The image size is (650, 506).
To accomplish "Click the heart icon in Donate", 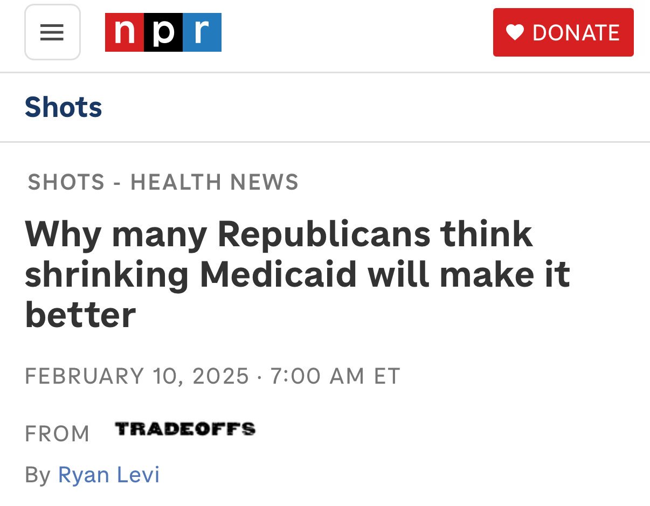I will [515, 33].
